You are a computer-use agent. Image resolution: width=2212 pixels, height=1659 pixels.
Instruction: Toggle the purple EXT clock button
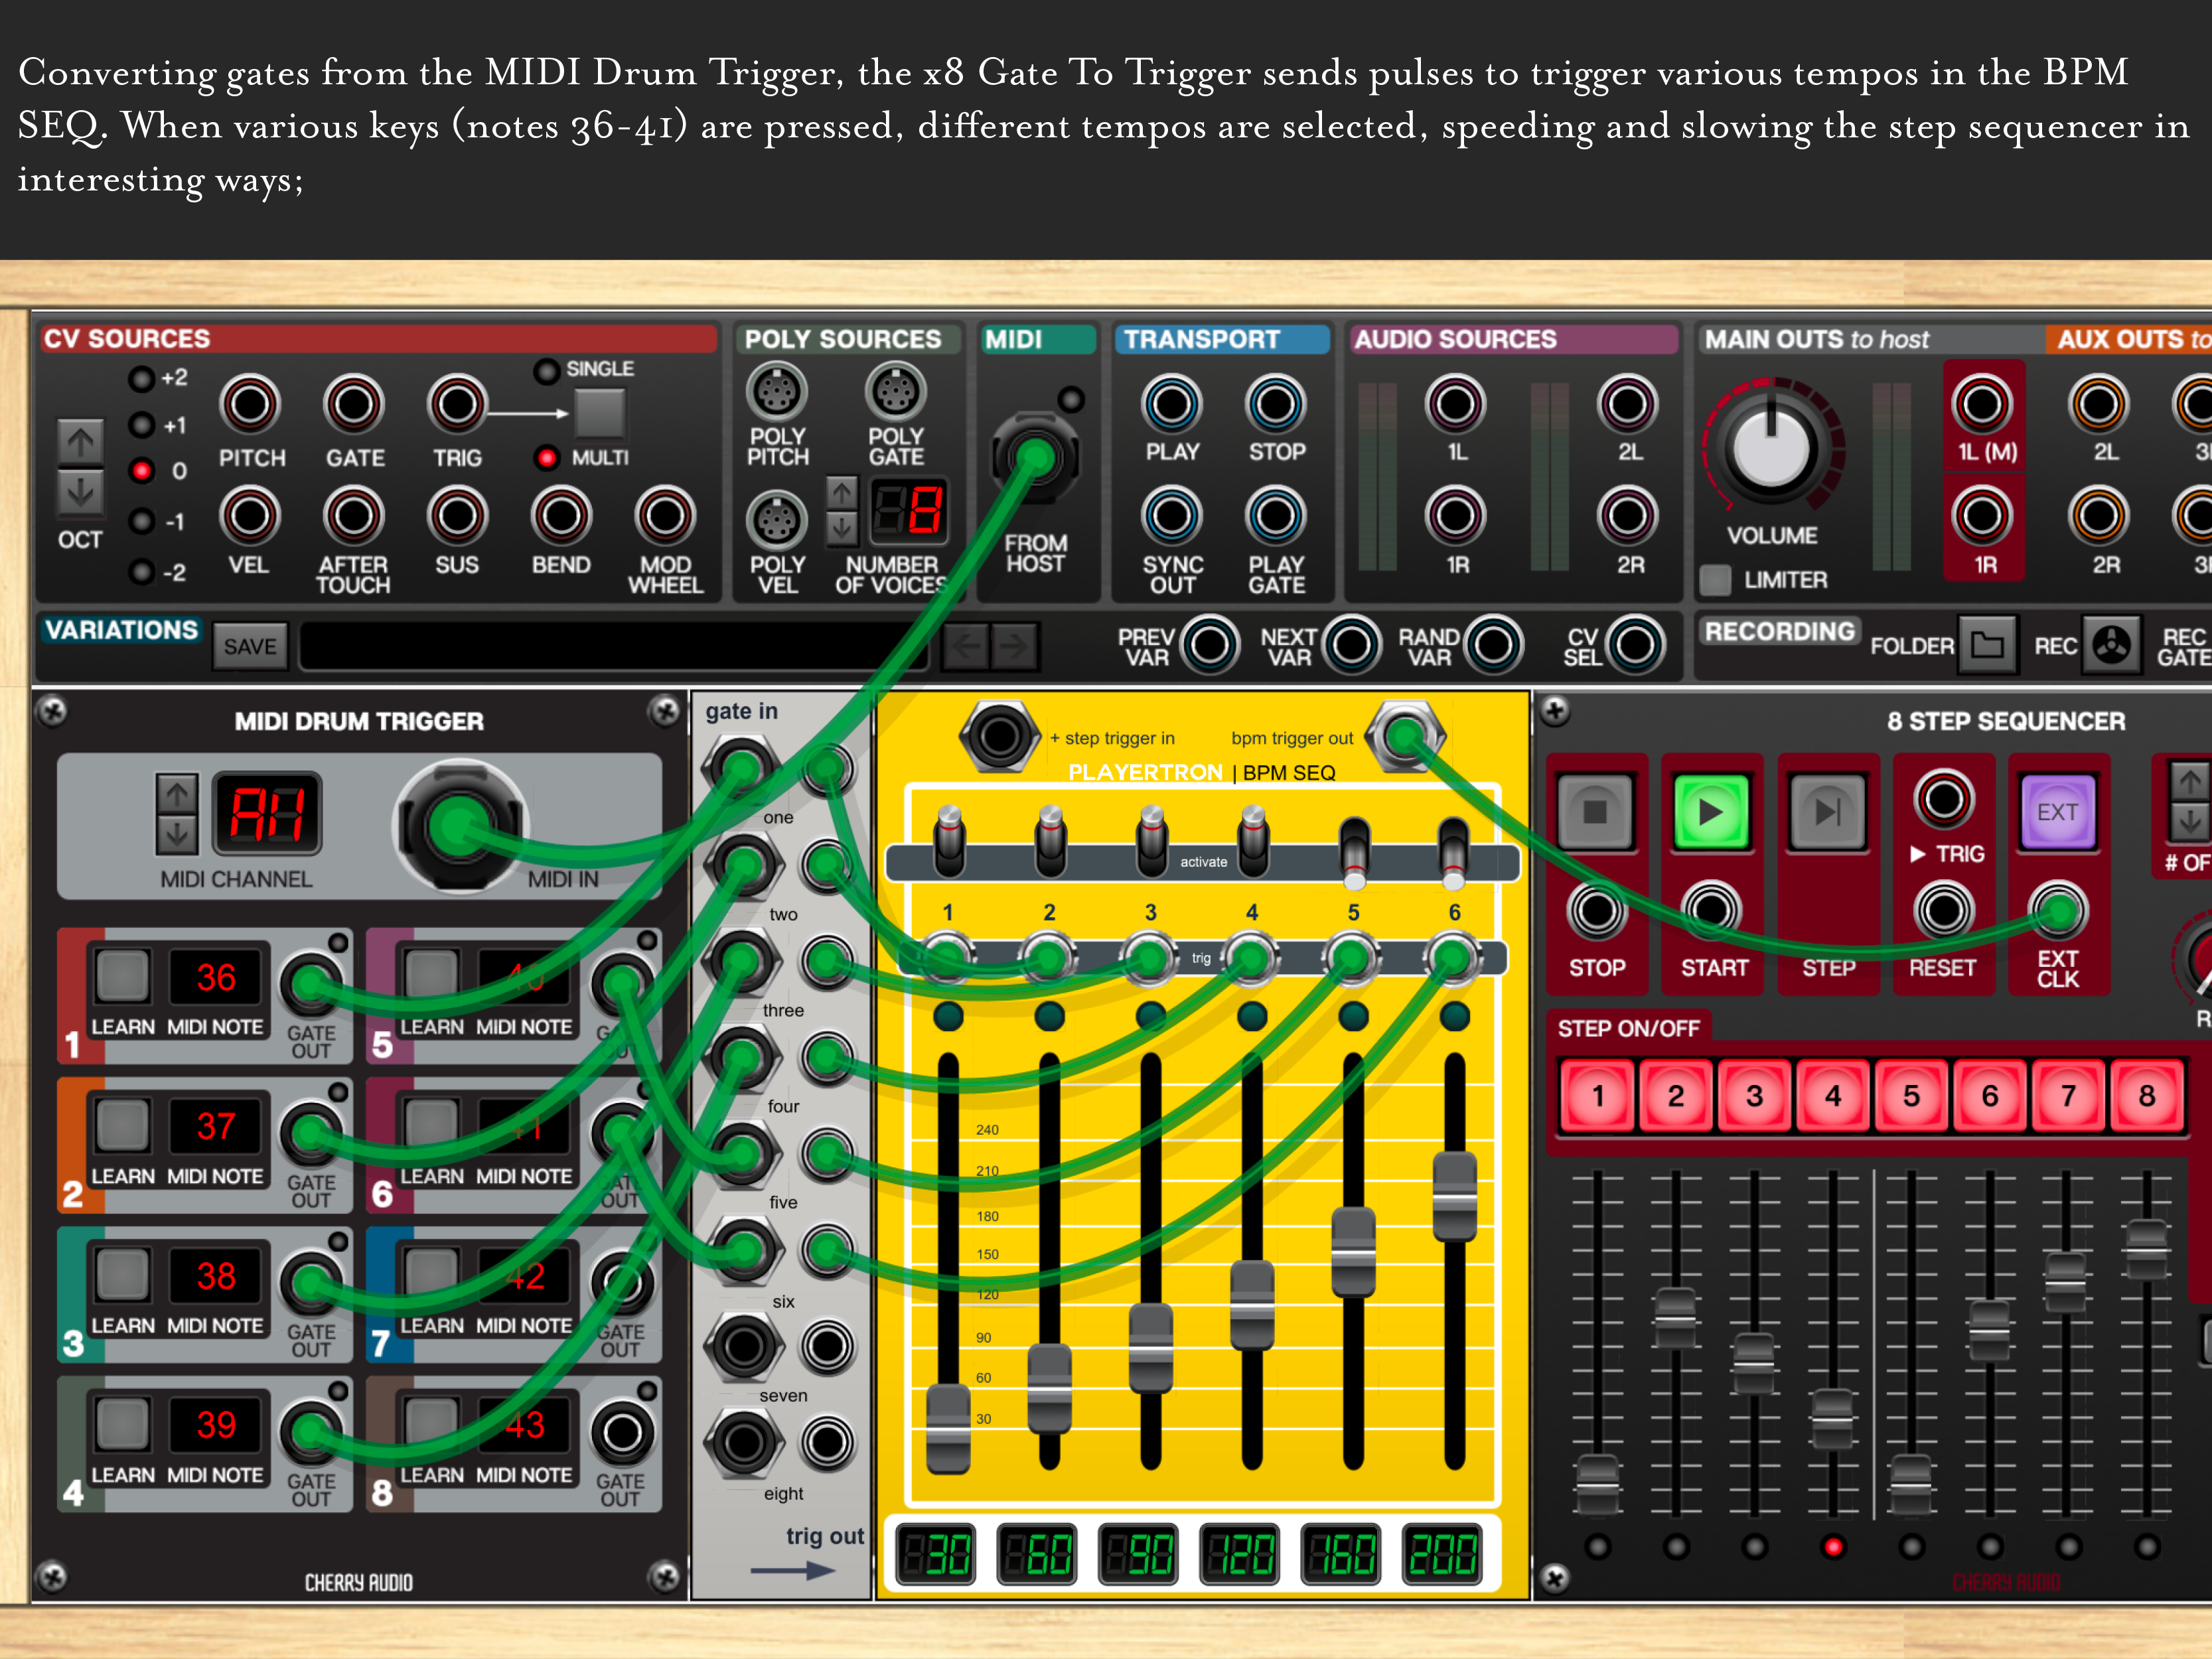point(2057,811)
